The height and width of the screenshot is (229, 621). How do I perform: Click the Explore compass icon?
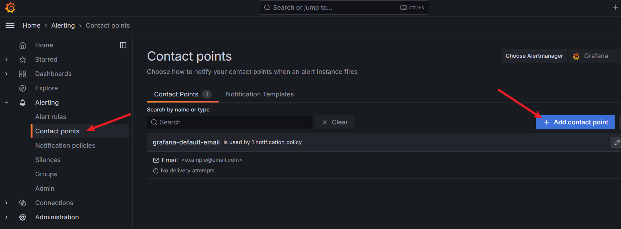tap(23, 88)
